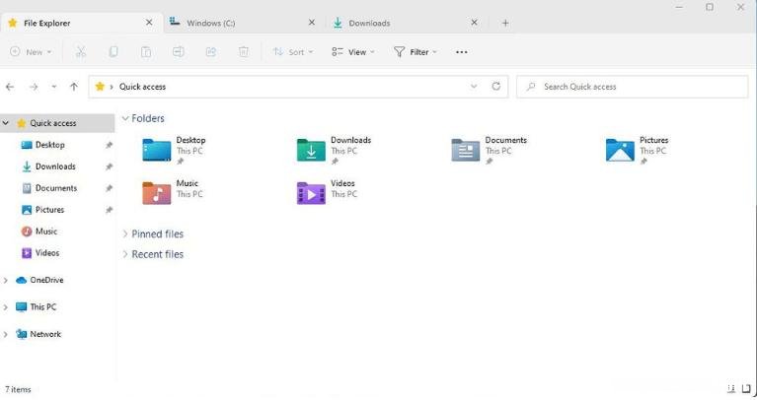Open the Downloads folder icon in Folders
The image size is (757, 400).
311,150
